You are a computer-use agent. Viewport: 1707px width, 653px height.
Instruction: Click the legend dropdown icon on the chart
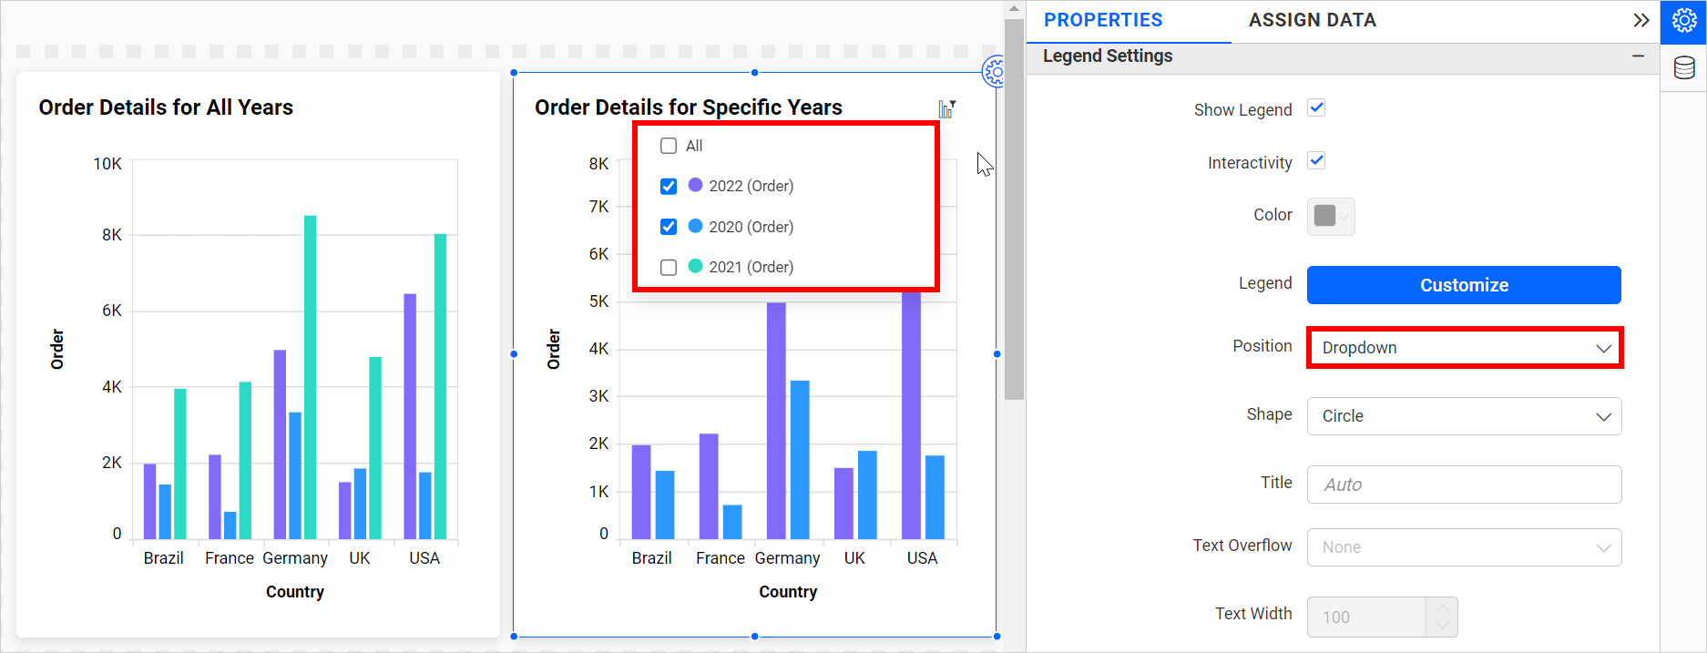947,109
